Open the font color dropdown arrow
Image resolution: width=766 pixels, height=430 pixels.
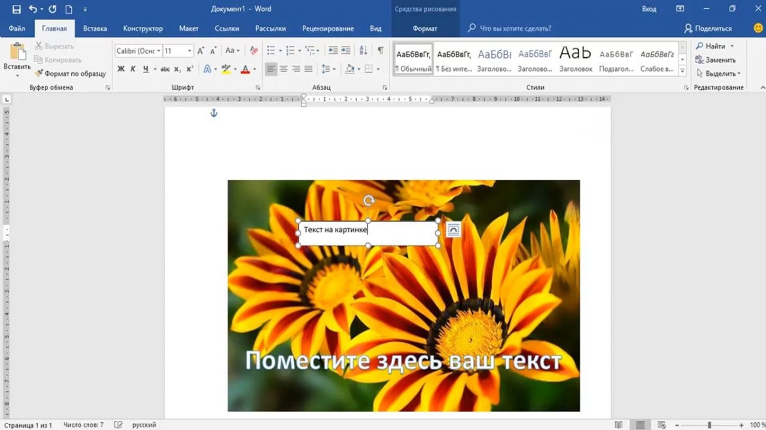[254, 69]
